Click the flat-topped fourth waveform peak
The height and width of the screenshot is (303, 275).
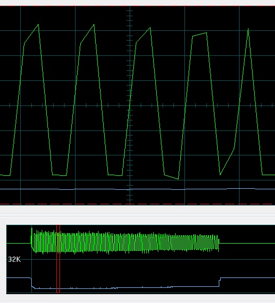pos(199,34)
